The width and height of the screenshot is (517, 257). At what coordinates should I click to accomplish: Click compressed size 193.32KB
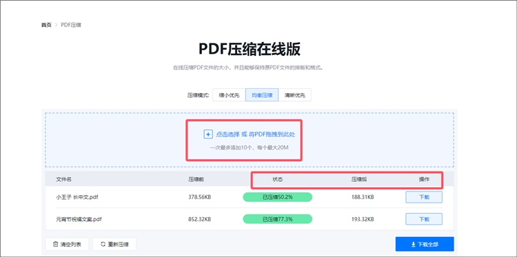363,219
